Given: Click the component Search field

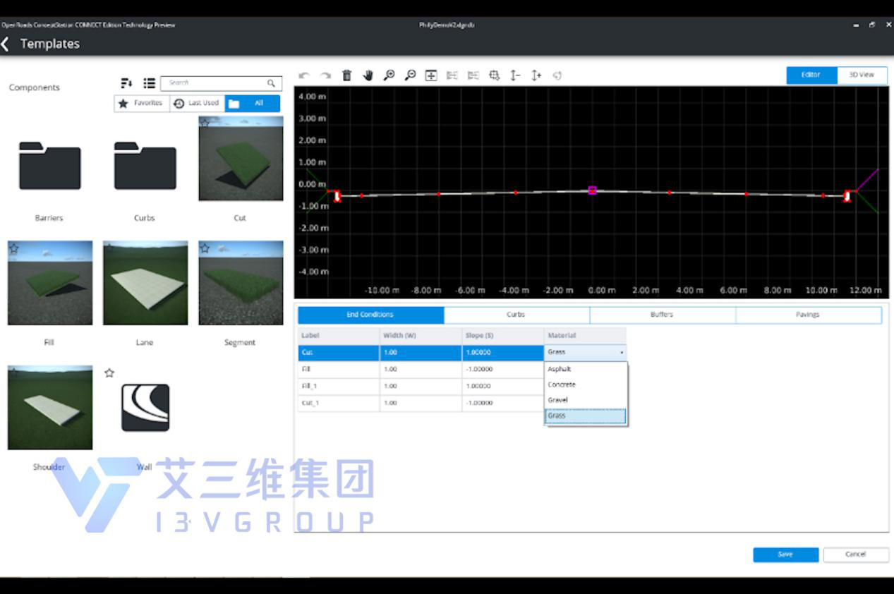Looking at the screenshot, I should pyautogui.click(x=222, y=83).
